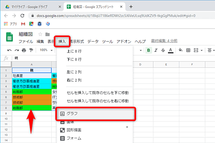Select column A header
Viewport: 215px width, 143px height.
tap(32, 64)
